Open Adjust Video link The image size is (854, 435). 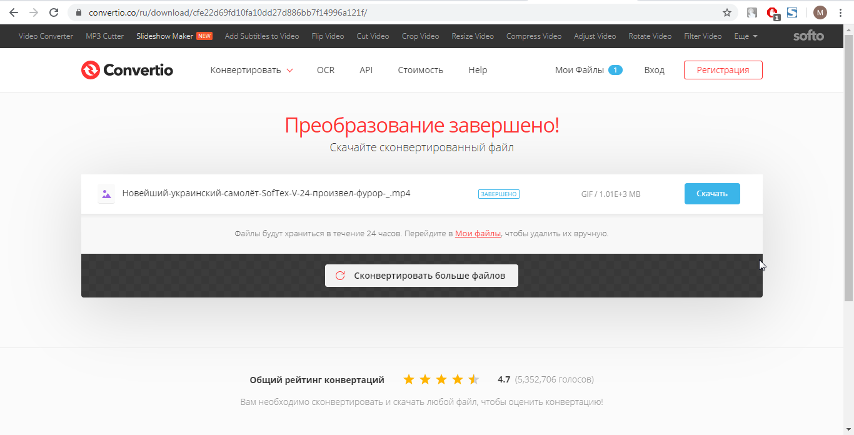(595, 36)
